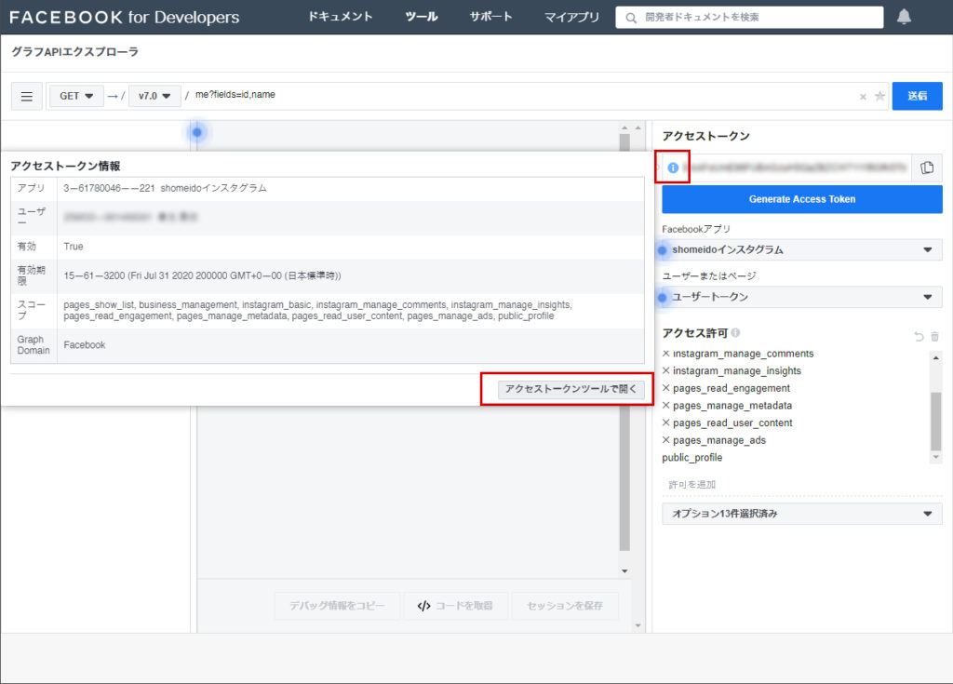Remove the pages_read_engagement permission
The height and width of the screenshot is (684, 953).
666,388
